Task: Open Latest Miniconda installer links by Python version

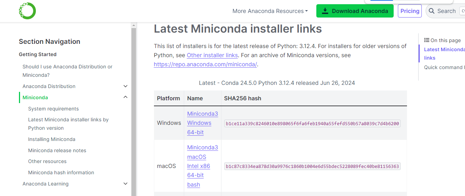Action: tap(69, 124)
